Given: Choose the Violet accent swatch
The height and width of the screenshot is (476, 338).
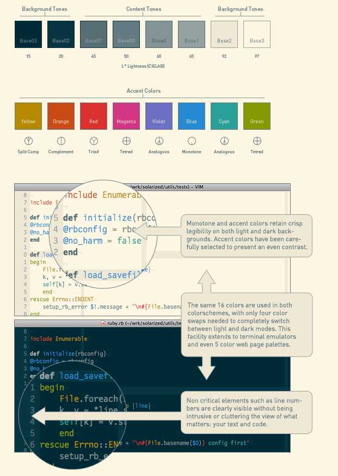Looking at the screenshot, I should [x=159, y=116].
